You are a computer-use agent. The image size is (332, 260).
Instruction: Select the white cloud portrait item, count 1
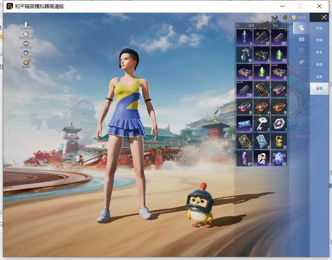tap(262, 158)
